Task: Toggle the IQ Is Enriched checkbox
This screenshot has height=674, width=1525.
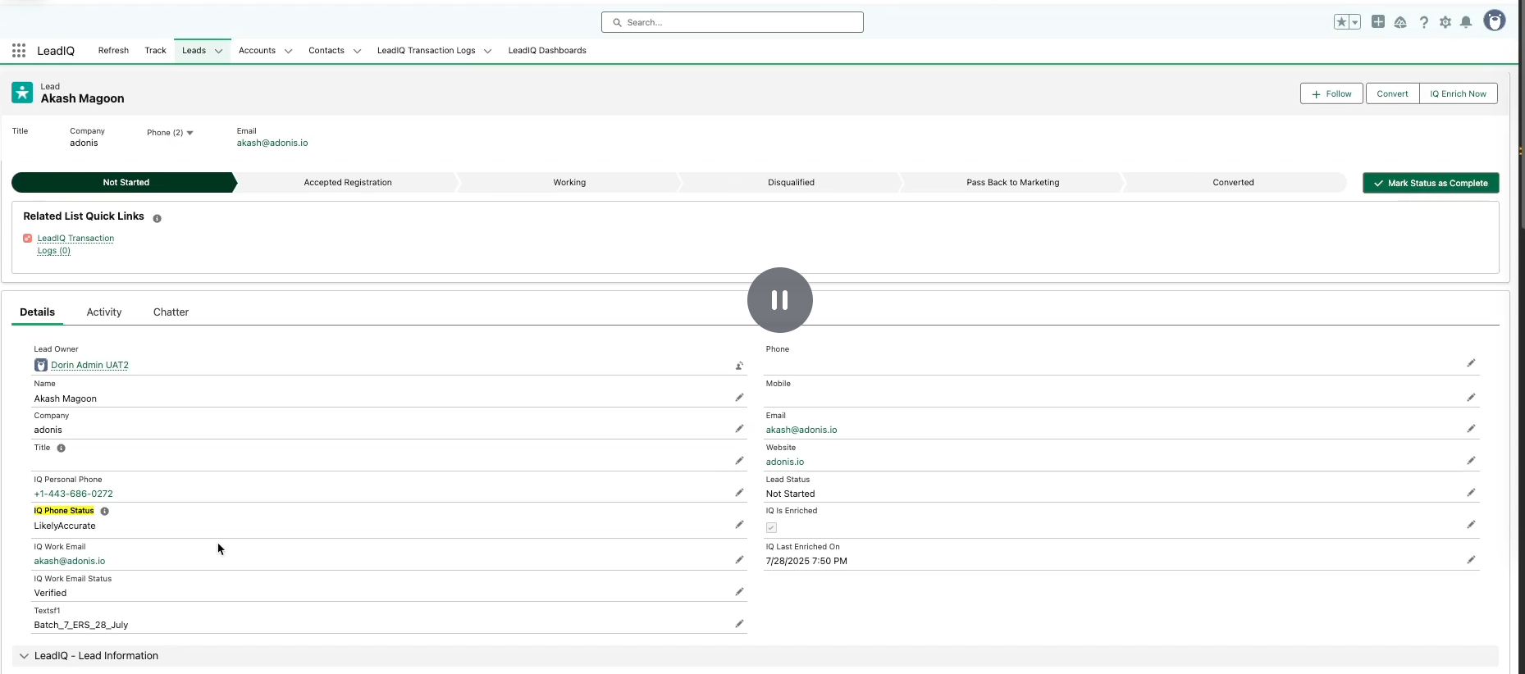Action: point(771,527)
